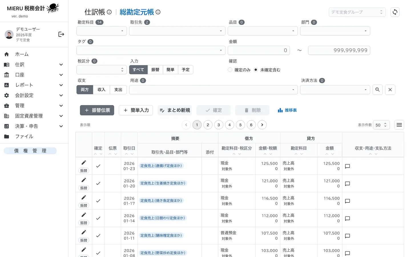This screenshot has width=411, height=257.
Task: Open the hamburger column menu icon
Action: tap(399, 125)
